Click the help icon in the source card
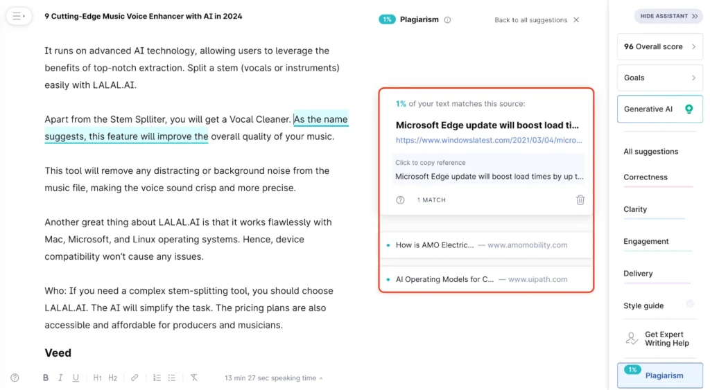This screenshot has width=710, height=390. pyautogui.click(x=400, y=200)
